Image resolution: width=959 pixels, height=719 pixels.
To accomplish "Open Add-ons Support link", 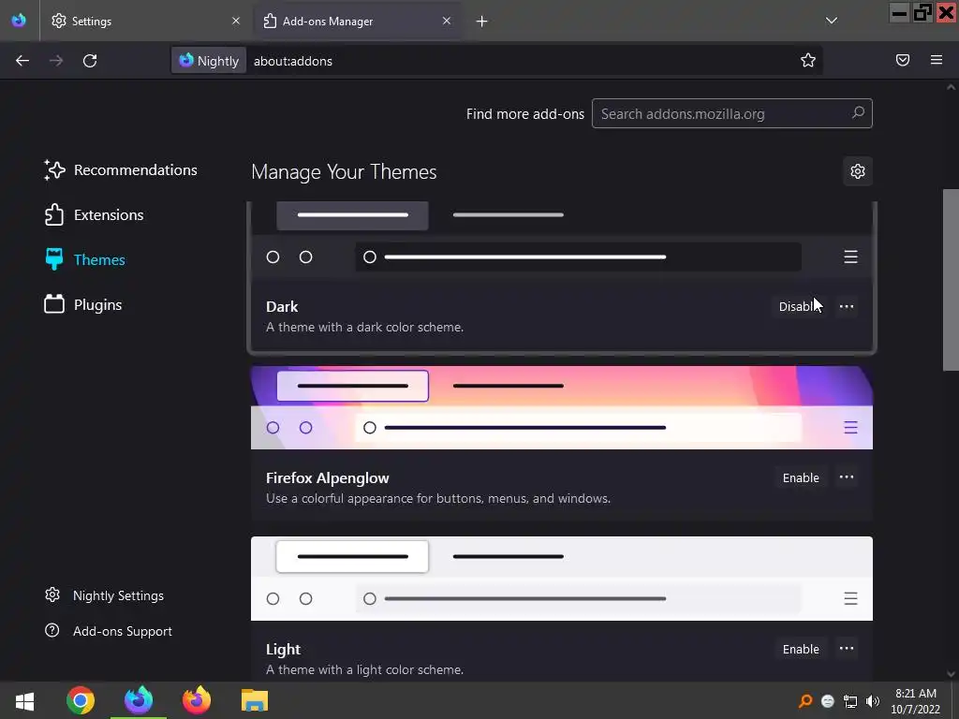I will 109,631.
